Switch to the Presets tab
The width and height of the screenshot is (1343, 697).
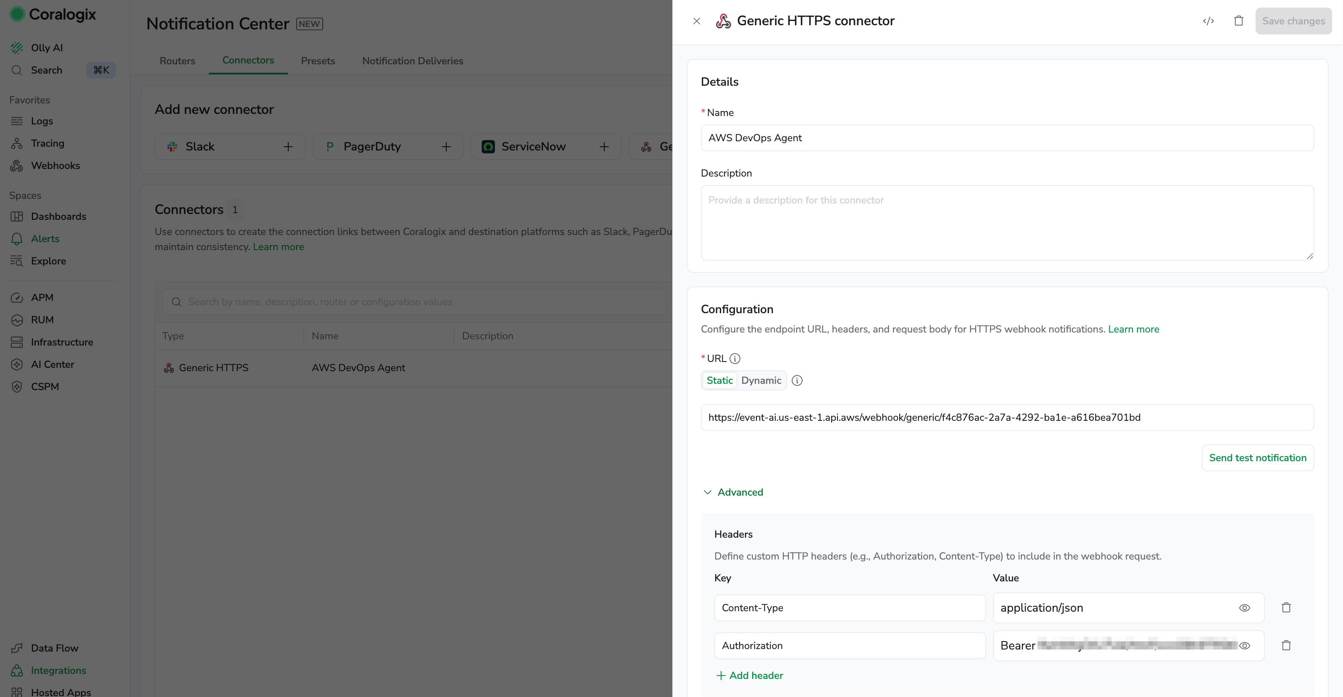(318, 61)
